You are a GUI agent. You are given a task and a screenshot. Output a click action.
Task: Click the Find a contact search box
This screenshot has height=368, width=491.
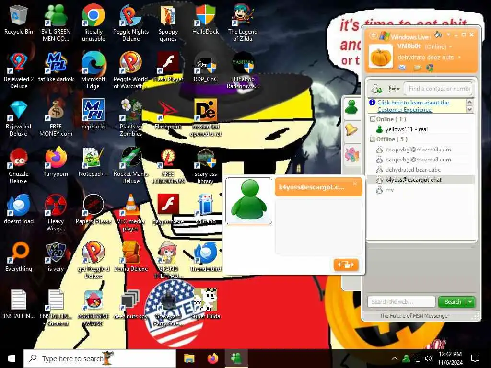438,89
